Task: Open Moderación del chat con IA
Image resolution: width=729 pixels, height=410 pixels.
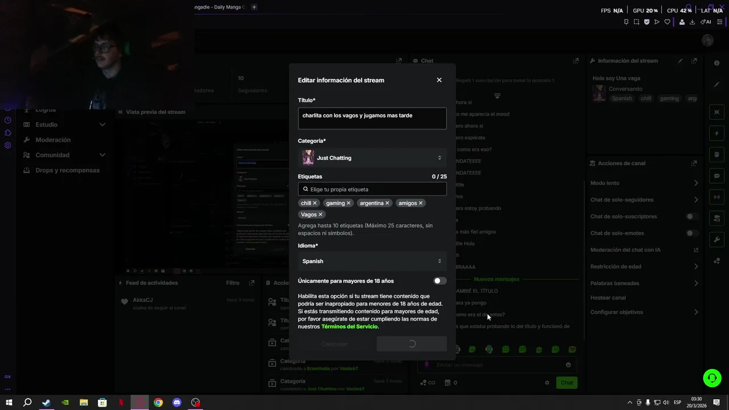Action: coord(644,250)
